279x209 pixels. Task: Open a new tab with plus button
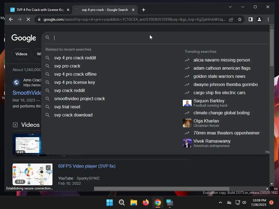[144, 10]
